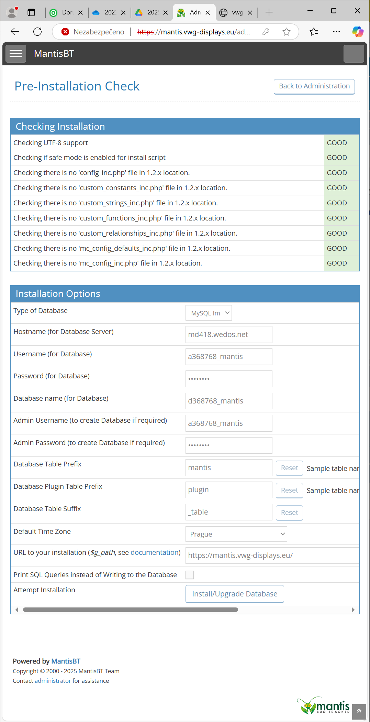Viewport: 370px width, 722px height.
Task: Focus the Hostname input field
Action: point(229,334)
